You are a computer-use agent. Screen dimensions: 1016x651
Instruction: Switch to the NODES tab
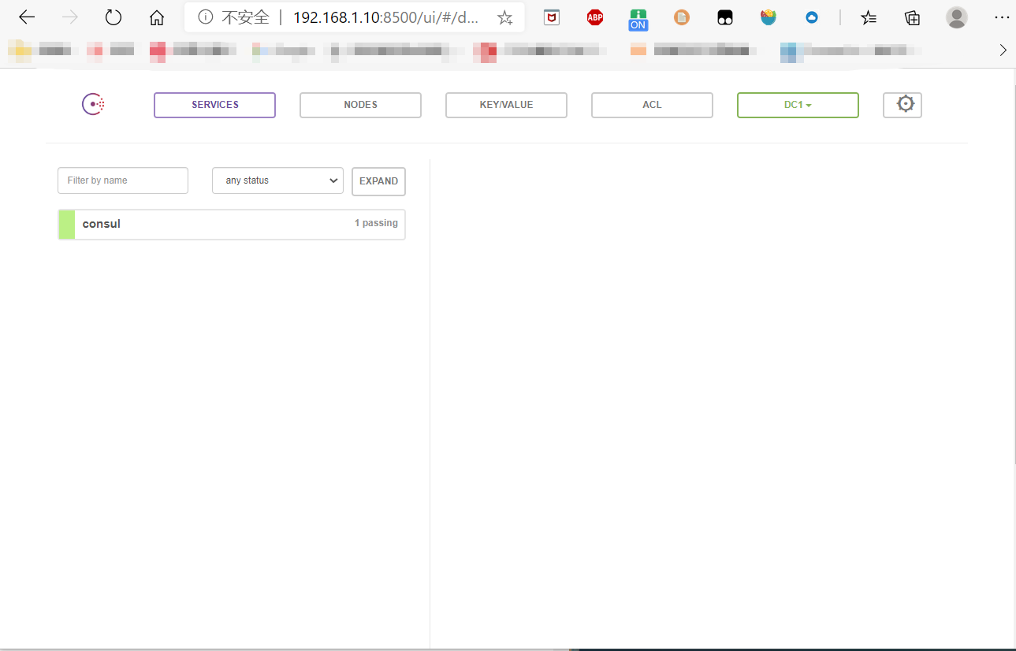[x=360, y=105]
